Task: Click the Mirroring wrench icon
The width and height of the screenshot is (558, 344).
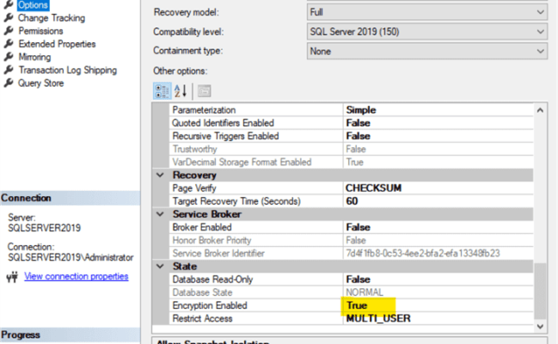Action: point(9,57)
